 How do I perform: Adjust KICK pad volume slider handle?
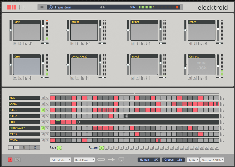43,26
